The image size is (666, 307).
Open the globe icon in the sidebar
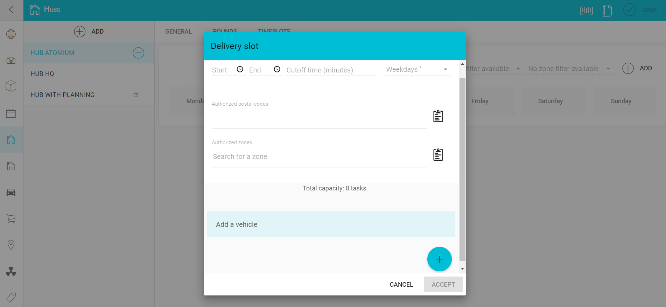point(11,34)
